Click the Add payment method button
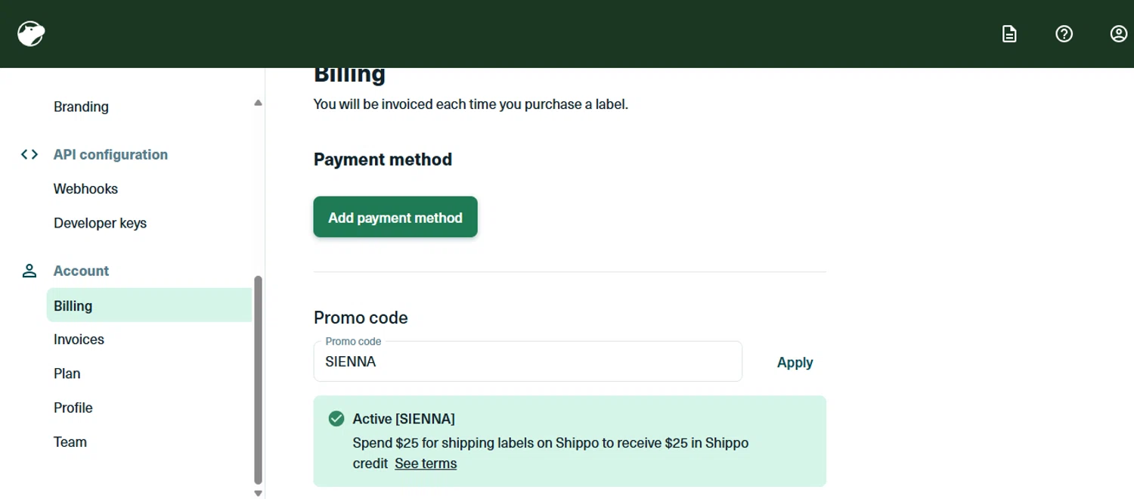Screen dimensions: 1134x499 coord(395,218)
